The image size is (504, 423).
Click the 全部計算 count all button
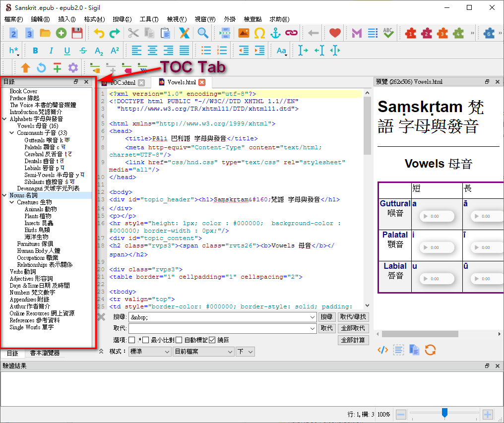(353, 340)
